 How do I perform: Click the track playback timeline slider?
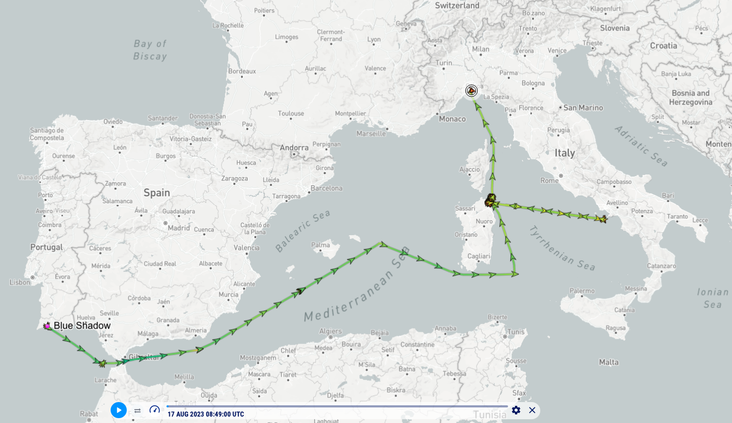click(337, 406)
